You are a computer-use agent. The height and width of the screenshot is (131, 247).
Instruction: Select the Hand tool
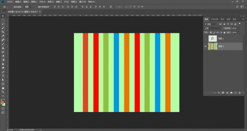point(3,88)
